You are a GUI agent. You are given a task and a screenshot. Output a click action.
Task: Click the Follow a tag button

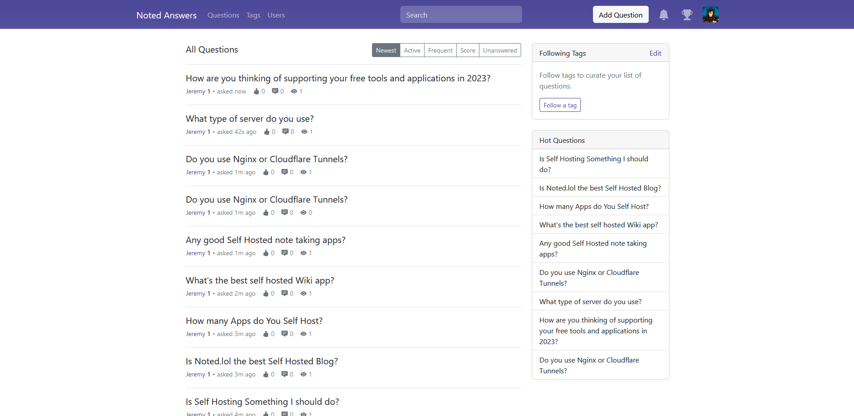(560, 105)
